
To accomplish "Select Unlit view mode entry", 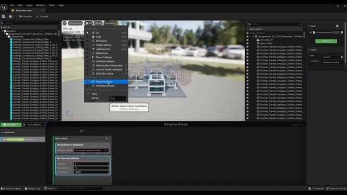I will pyautogui.click(x=106, y=37).
